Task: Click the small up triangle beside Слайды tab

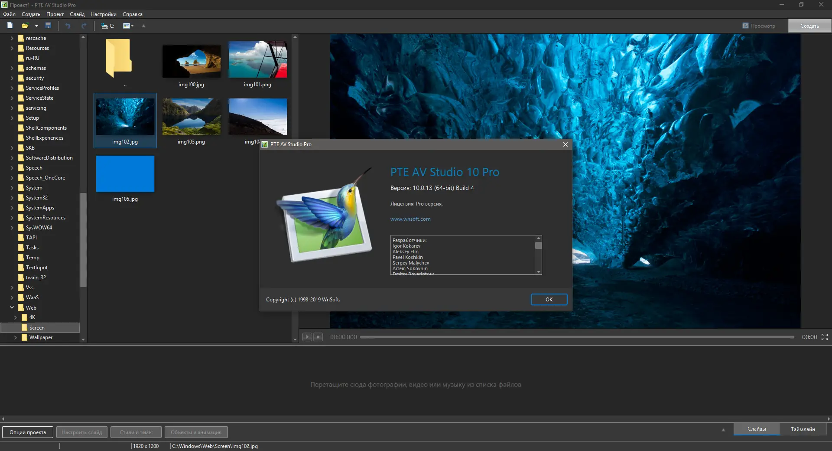Action: (x=723, y=430)
